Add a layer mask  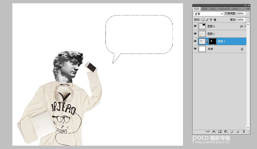[220, 131]
